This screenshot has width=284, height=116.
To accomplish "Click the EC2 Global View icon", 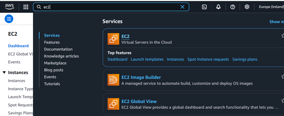I will click(x=113, y=104).
